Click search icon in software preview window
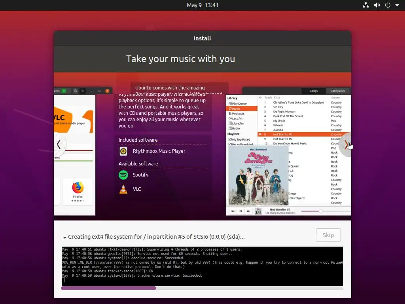 76,91
